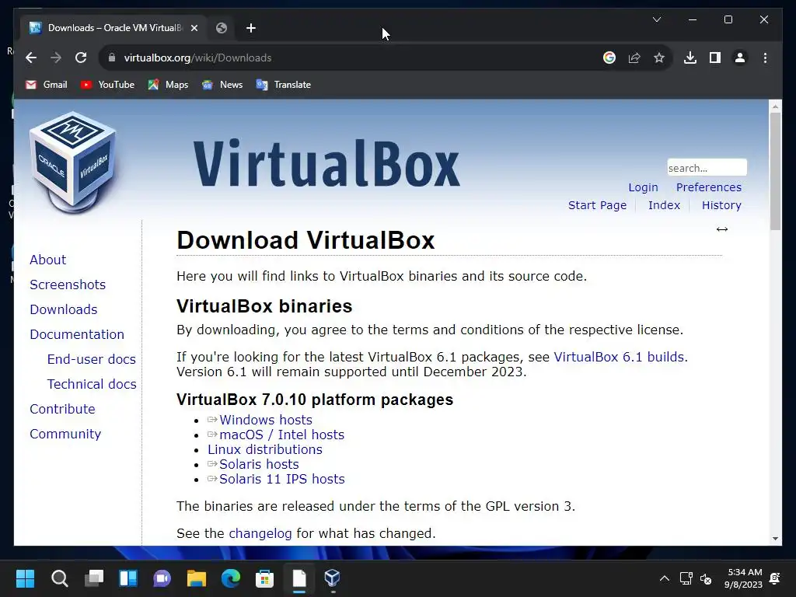Click the share page icon
The height and width of the screenshot is (597, 796).
click(634, 58)
